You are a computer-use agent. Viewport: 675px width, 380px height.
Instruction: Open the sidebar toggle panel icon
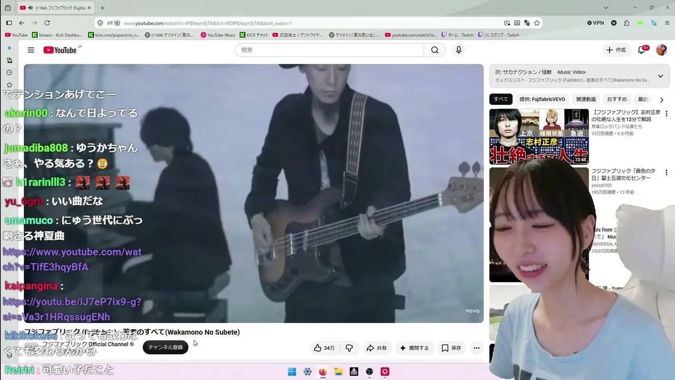(x=9, y=23)
